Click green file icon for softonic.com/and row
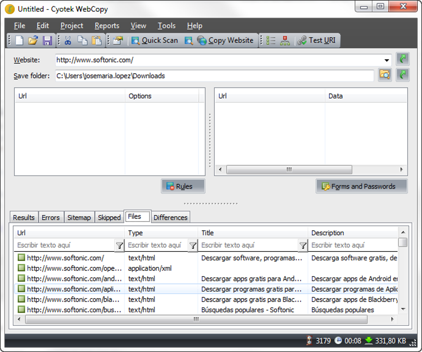422x352 pixels. coord(21,278)
